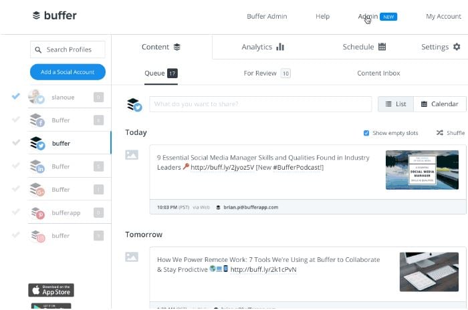This screenshot has height=310, width=468.
Task: Toggle the checkmark next to Buffer LinkedIn profile
Action: [x=16, y=165]
